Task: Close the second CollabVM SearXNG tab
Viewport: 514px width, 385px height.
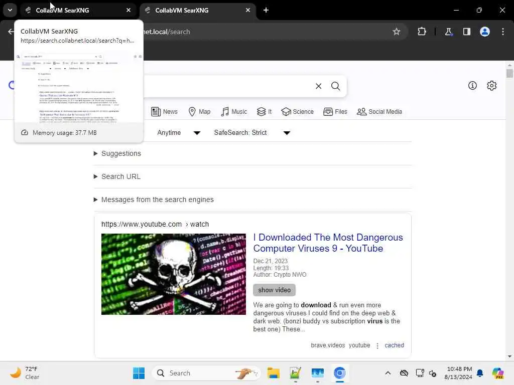Action: [x=248, y=10]
